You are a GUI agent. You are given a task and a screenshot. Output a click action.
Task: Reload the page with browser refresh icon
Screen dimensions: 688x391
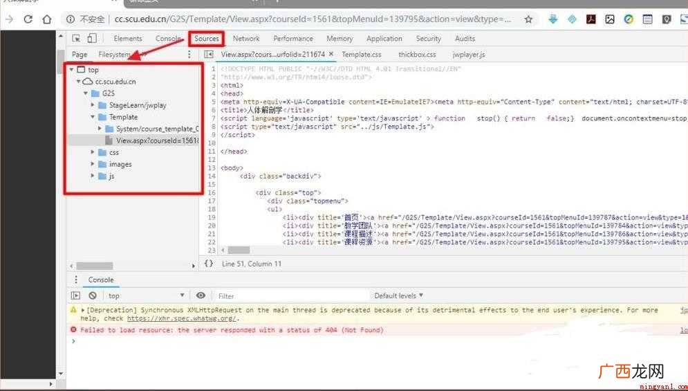[x=28, y=19]
